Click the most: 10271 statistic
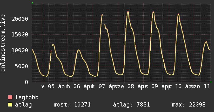 (72, 105)
